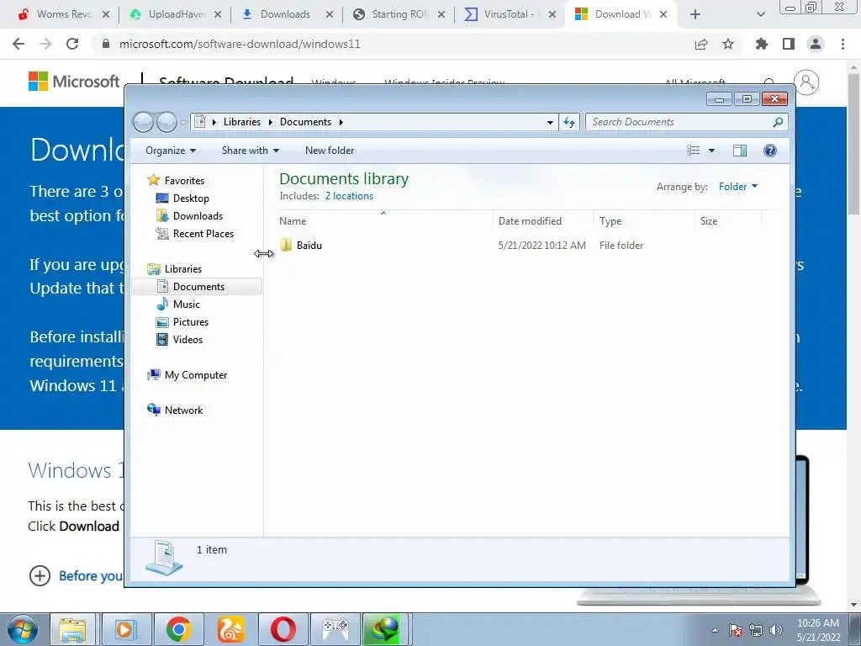Open Windows Explorer from taskbar
Viewport: 861px width, 646px height.
(x=72, y=629)
